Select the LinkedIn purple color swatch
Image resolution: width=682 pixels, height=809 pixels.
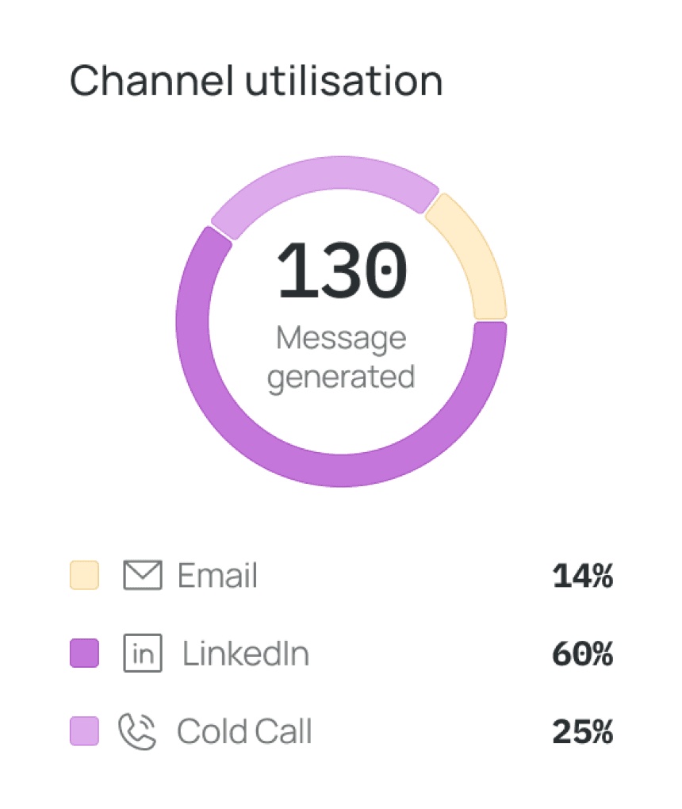click(x=84, y=654)
